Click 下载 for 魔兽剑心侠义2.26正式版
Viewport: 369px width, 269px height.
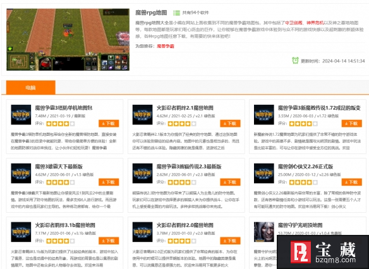[x=351, y=182]
